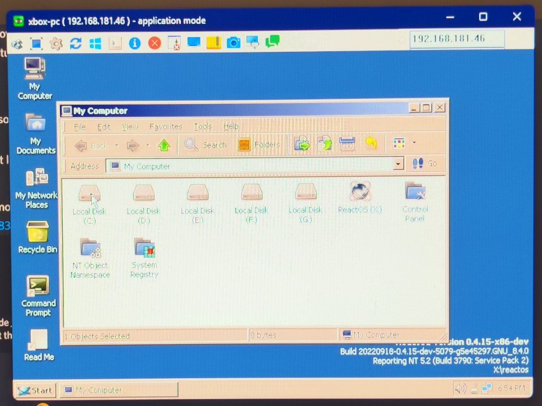Click the Views icon in toolbar
The width and height of the screenshot is (542, 406).
point(399,143)
